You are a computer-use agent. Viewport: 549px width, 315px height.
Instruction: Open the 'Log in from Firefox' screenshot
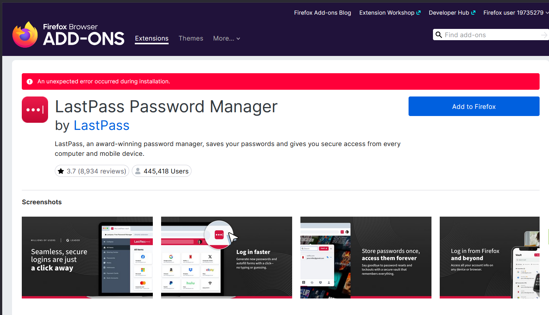click(490, 258)
